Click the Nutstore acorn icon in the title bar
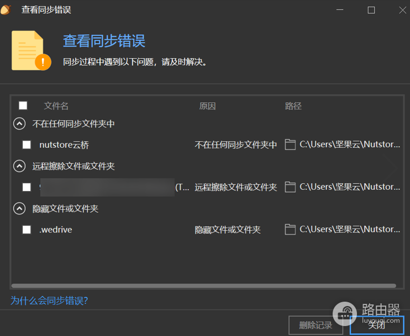 coord(6,10)
